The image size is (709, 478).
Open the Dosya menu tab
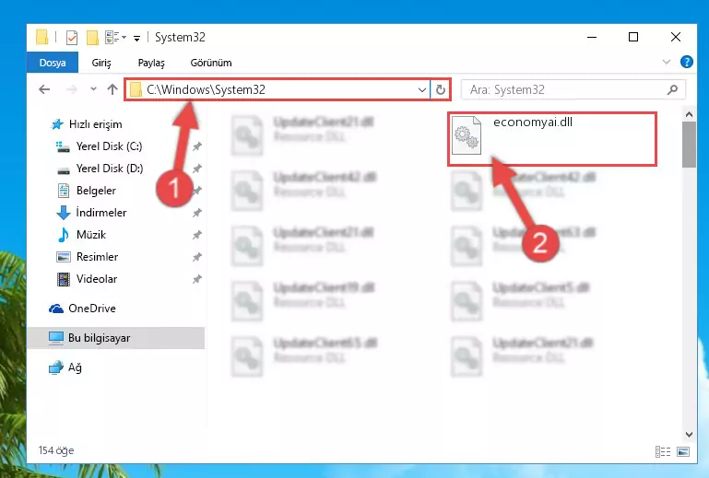[53, 63]
